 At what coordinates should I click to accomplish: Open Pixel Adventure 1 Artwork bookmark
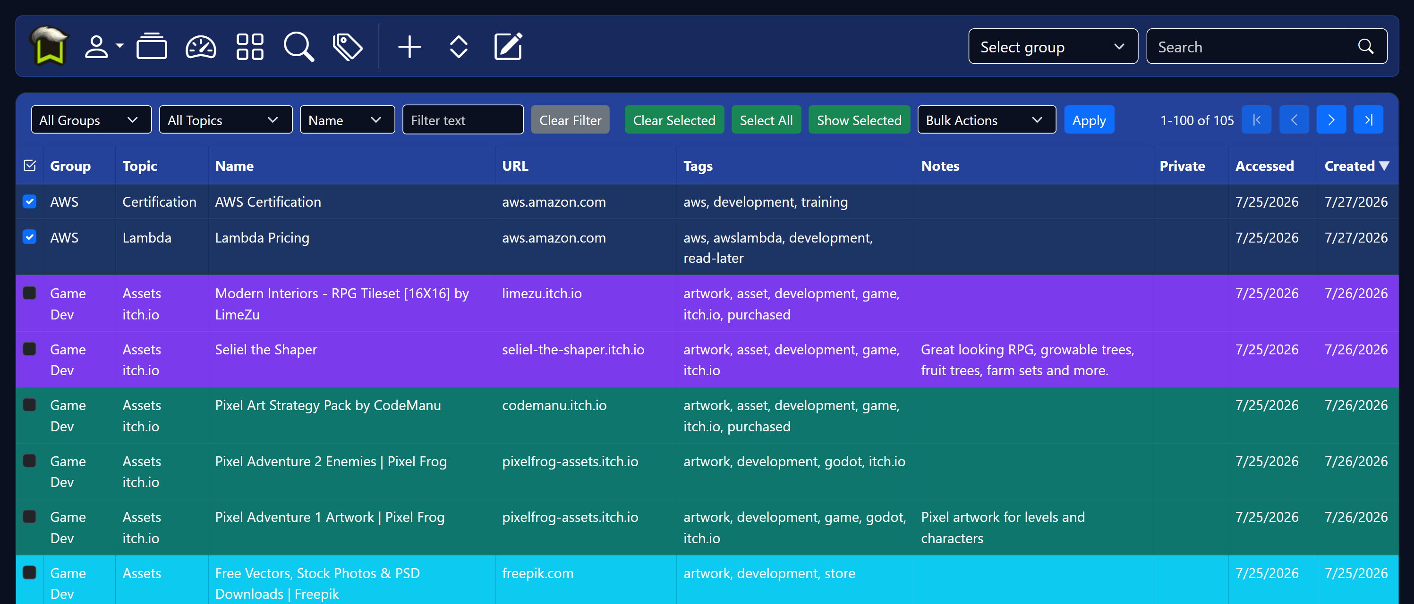pyautogui.click(x=329, y=517)
